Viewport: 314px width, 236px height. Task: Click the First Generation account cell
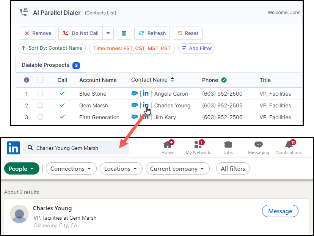tap(99, 117)
